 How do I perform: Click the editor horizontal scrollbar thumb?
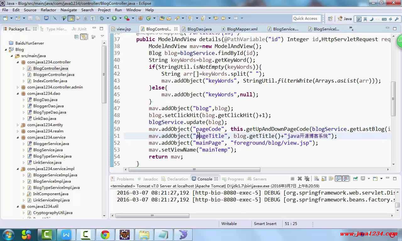(x=194, y=170)
